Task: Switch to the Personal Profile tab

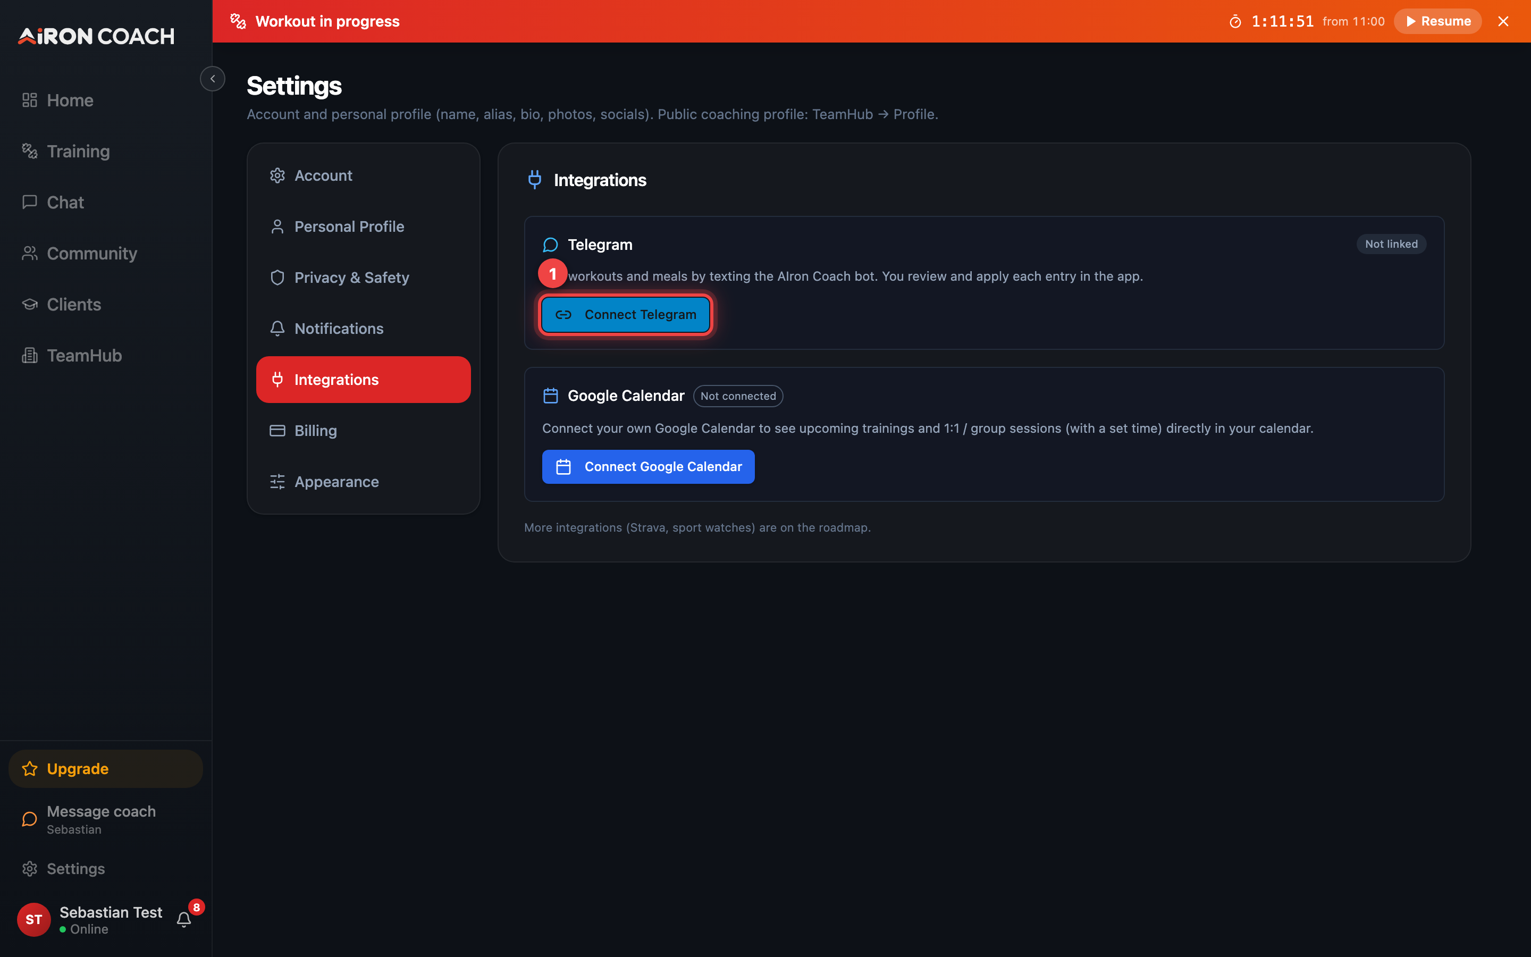Action: pos(363,226)
